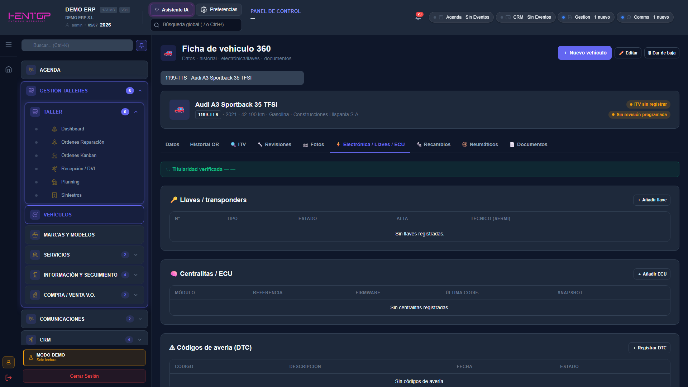Open Ordenes Reparación
688x387 pixels.
point(83,142)
